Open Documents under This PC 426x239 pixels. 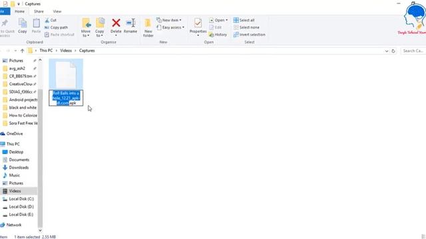(x=19, y=160)
